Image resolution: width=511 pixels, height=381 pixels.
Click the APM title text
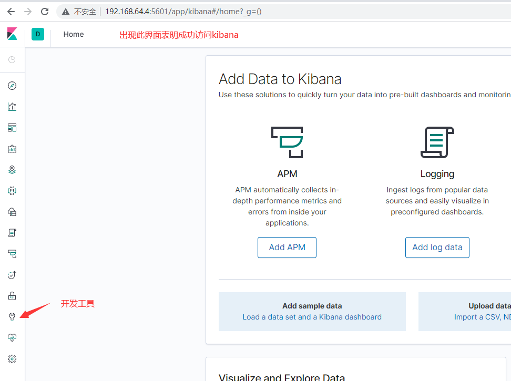pyautogui.click(x=287, y=174)
